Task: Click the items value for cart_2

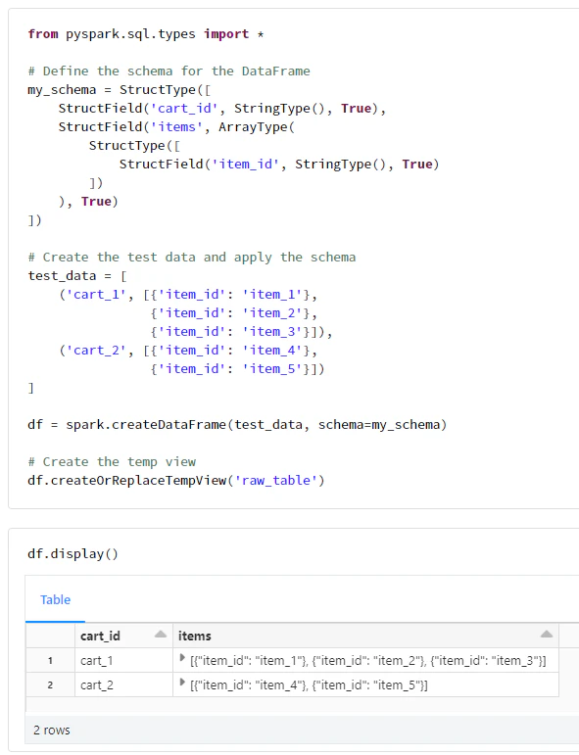Action: click(x=309, y=685)
